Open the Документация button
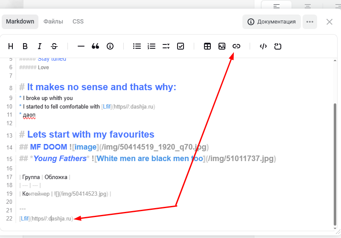Screen dimensions: 341x238 point(271,22)
